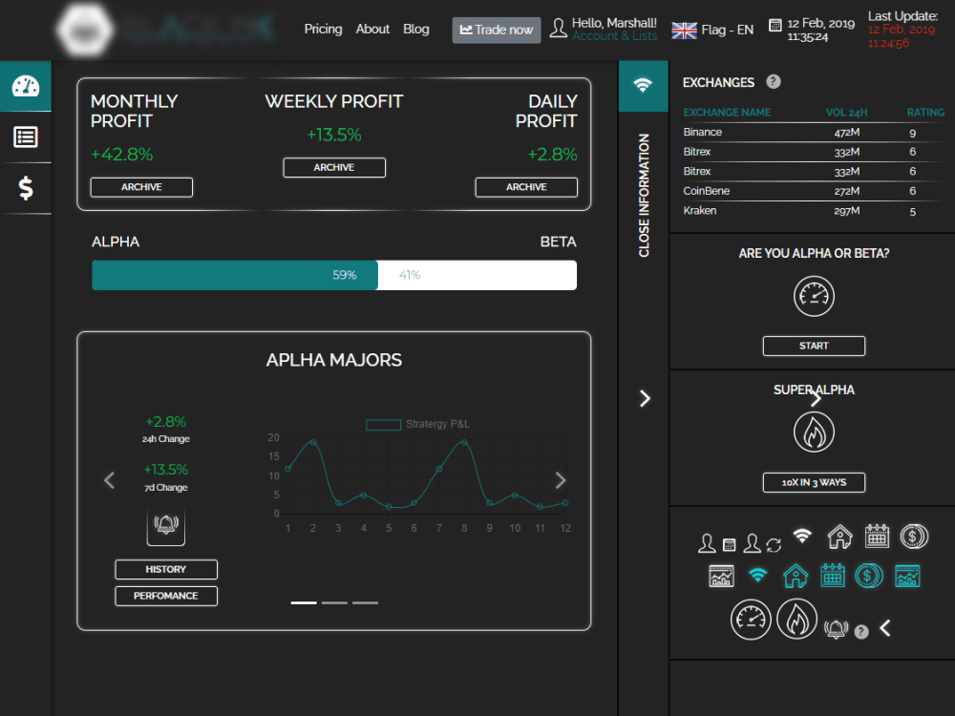Click the speedometer icon under Are You Alpha or Beta

(814, 297)
